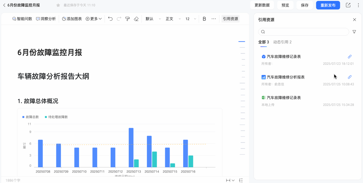Open the top-right vertical dots menu
Image resolution: width=363 pixels, height=183 pixels.
click(x=359, y=5)
